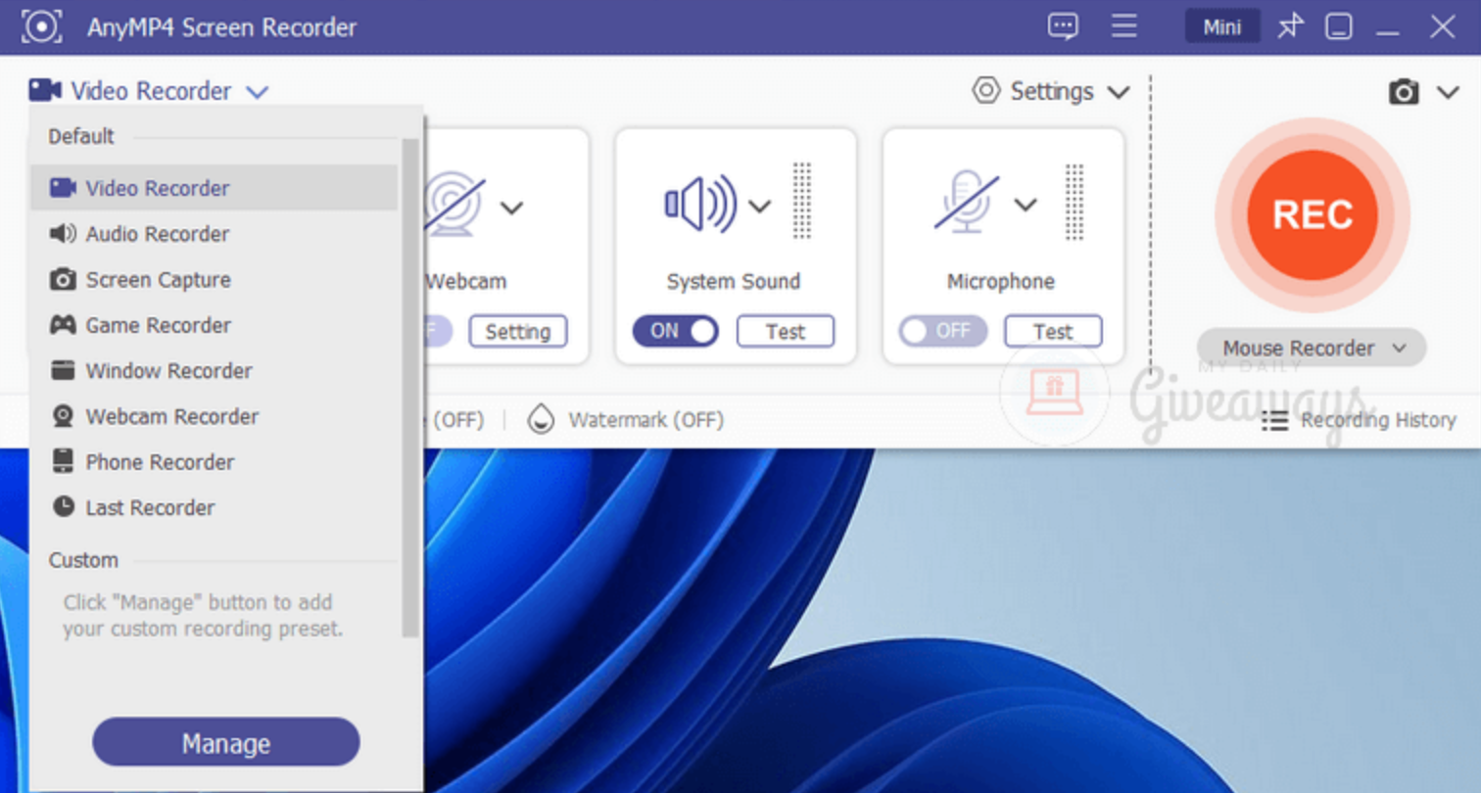Click the camera snapshot icon
Screen dimensions: 1481x793
[x=1404, y=92]
